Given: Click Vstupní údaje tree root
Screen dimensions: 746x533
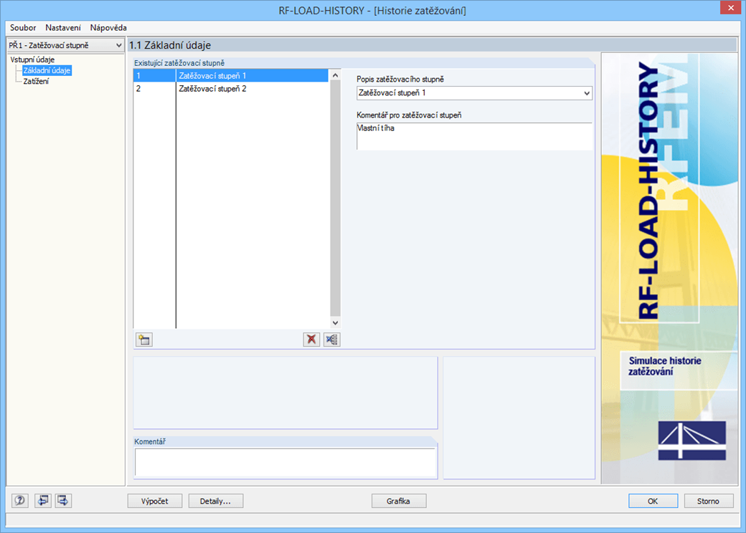Looking at the screenshot, I should 32,59.
